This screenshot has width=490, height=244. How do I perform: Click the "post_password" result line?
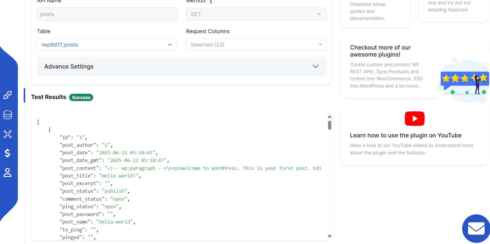pyautogui.click(x=88, y=214)
